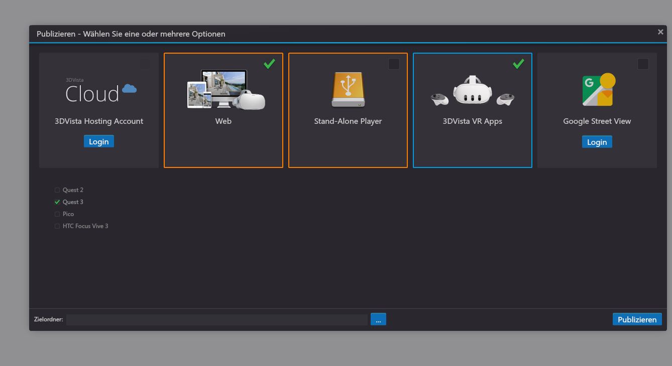Tick the Quest 2 checkbox
The image size is (672, 366).
coord(57,190)
